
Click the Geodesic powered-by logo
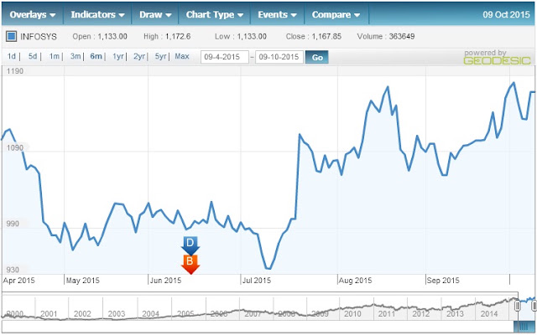(497, 58)
